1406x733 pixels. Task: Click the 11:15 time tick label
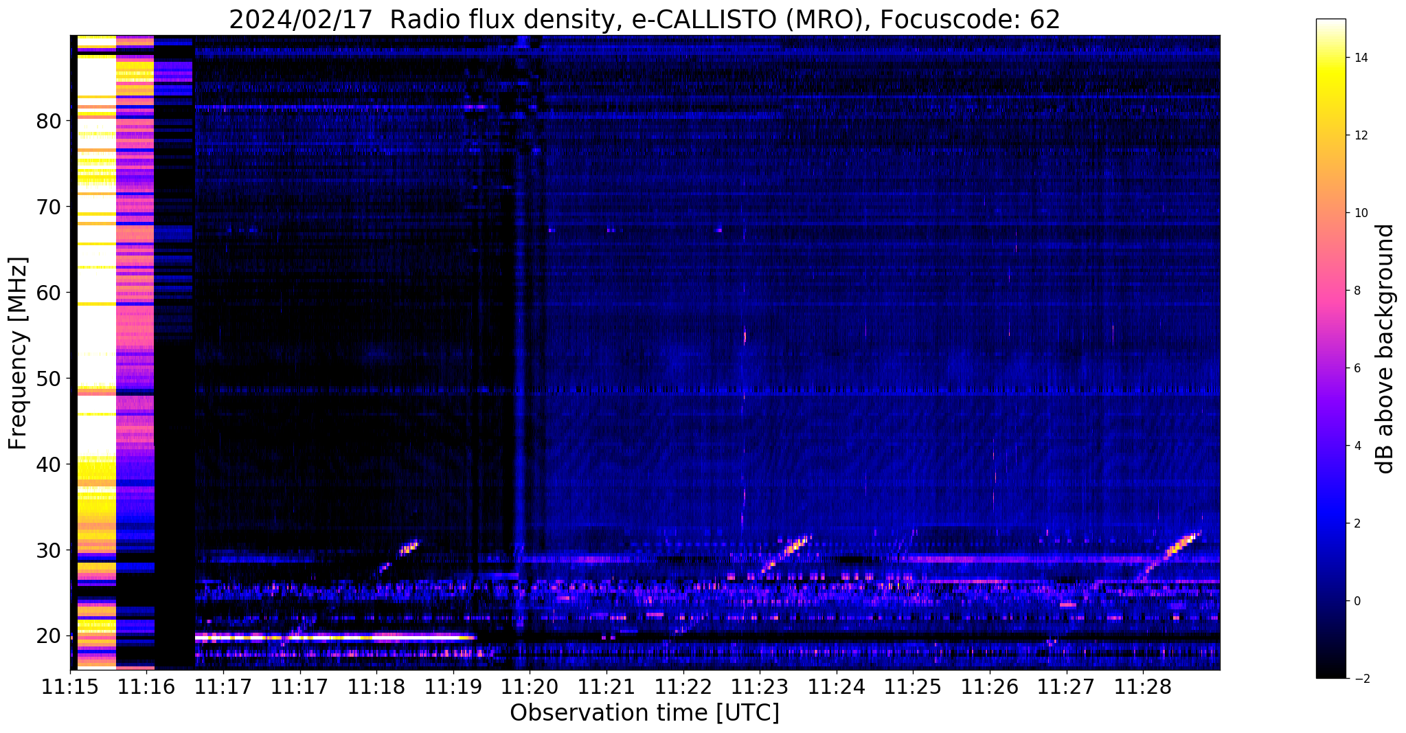point(70,688)
